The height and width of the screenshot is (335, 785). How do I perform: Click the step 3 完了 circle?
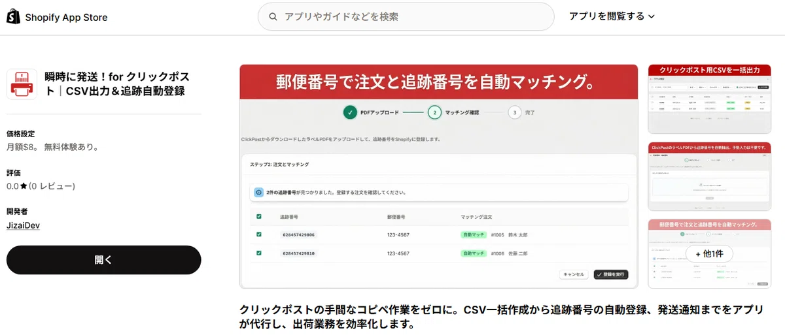click(514, 112)
